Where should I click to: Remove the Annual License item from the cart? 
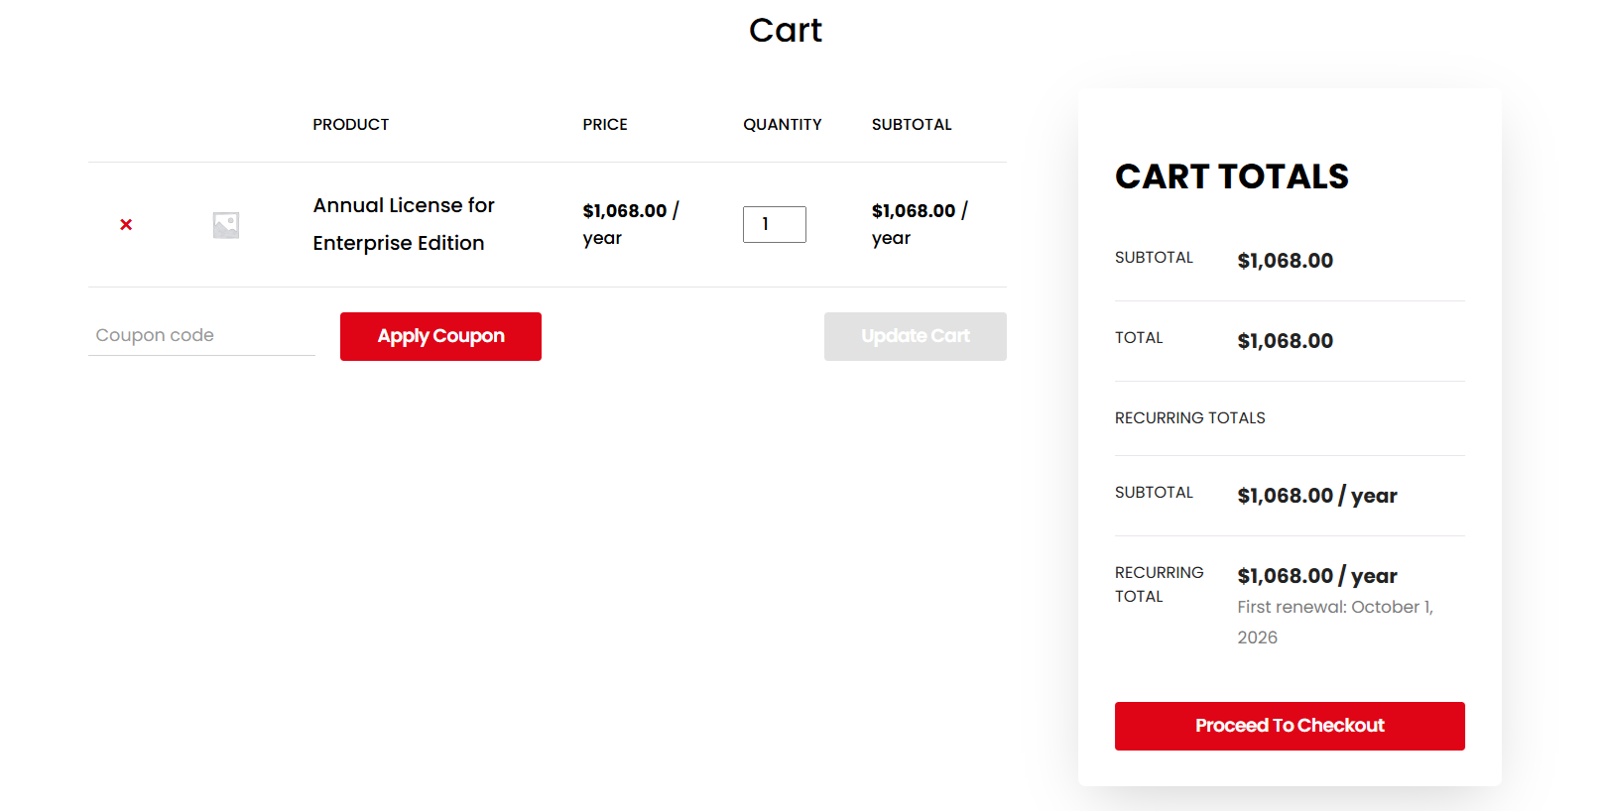coord(126,225)
